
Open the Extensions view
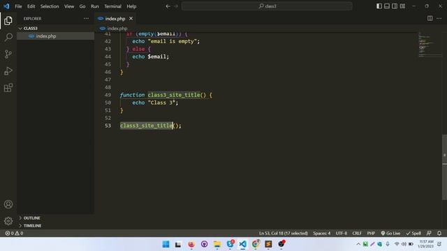tap(8, 88)
